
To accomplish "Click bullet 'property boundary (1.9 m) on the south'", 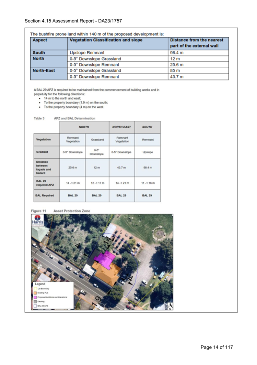I will coord(76,103).
